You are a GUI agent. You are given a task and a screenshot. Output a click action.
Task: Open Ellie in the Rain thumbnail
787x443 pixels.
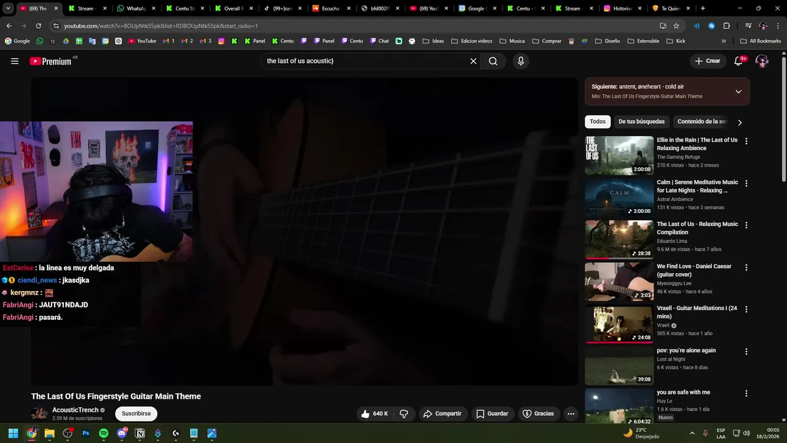(x=619, y=156)
